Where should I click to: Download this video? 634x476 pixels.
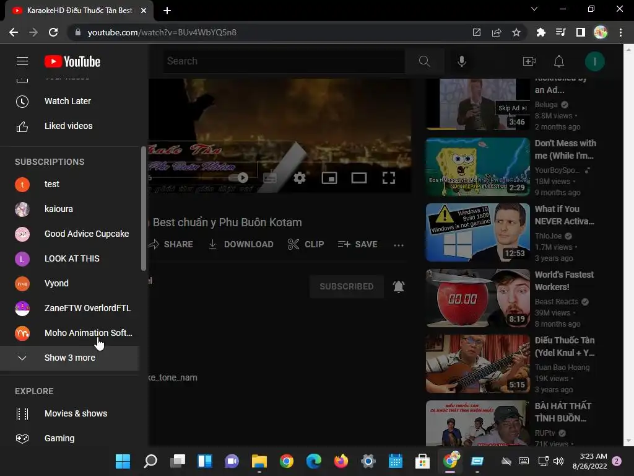241,244
